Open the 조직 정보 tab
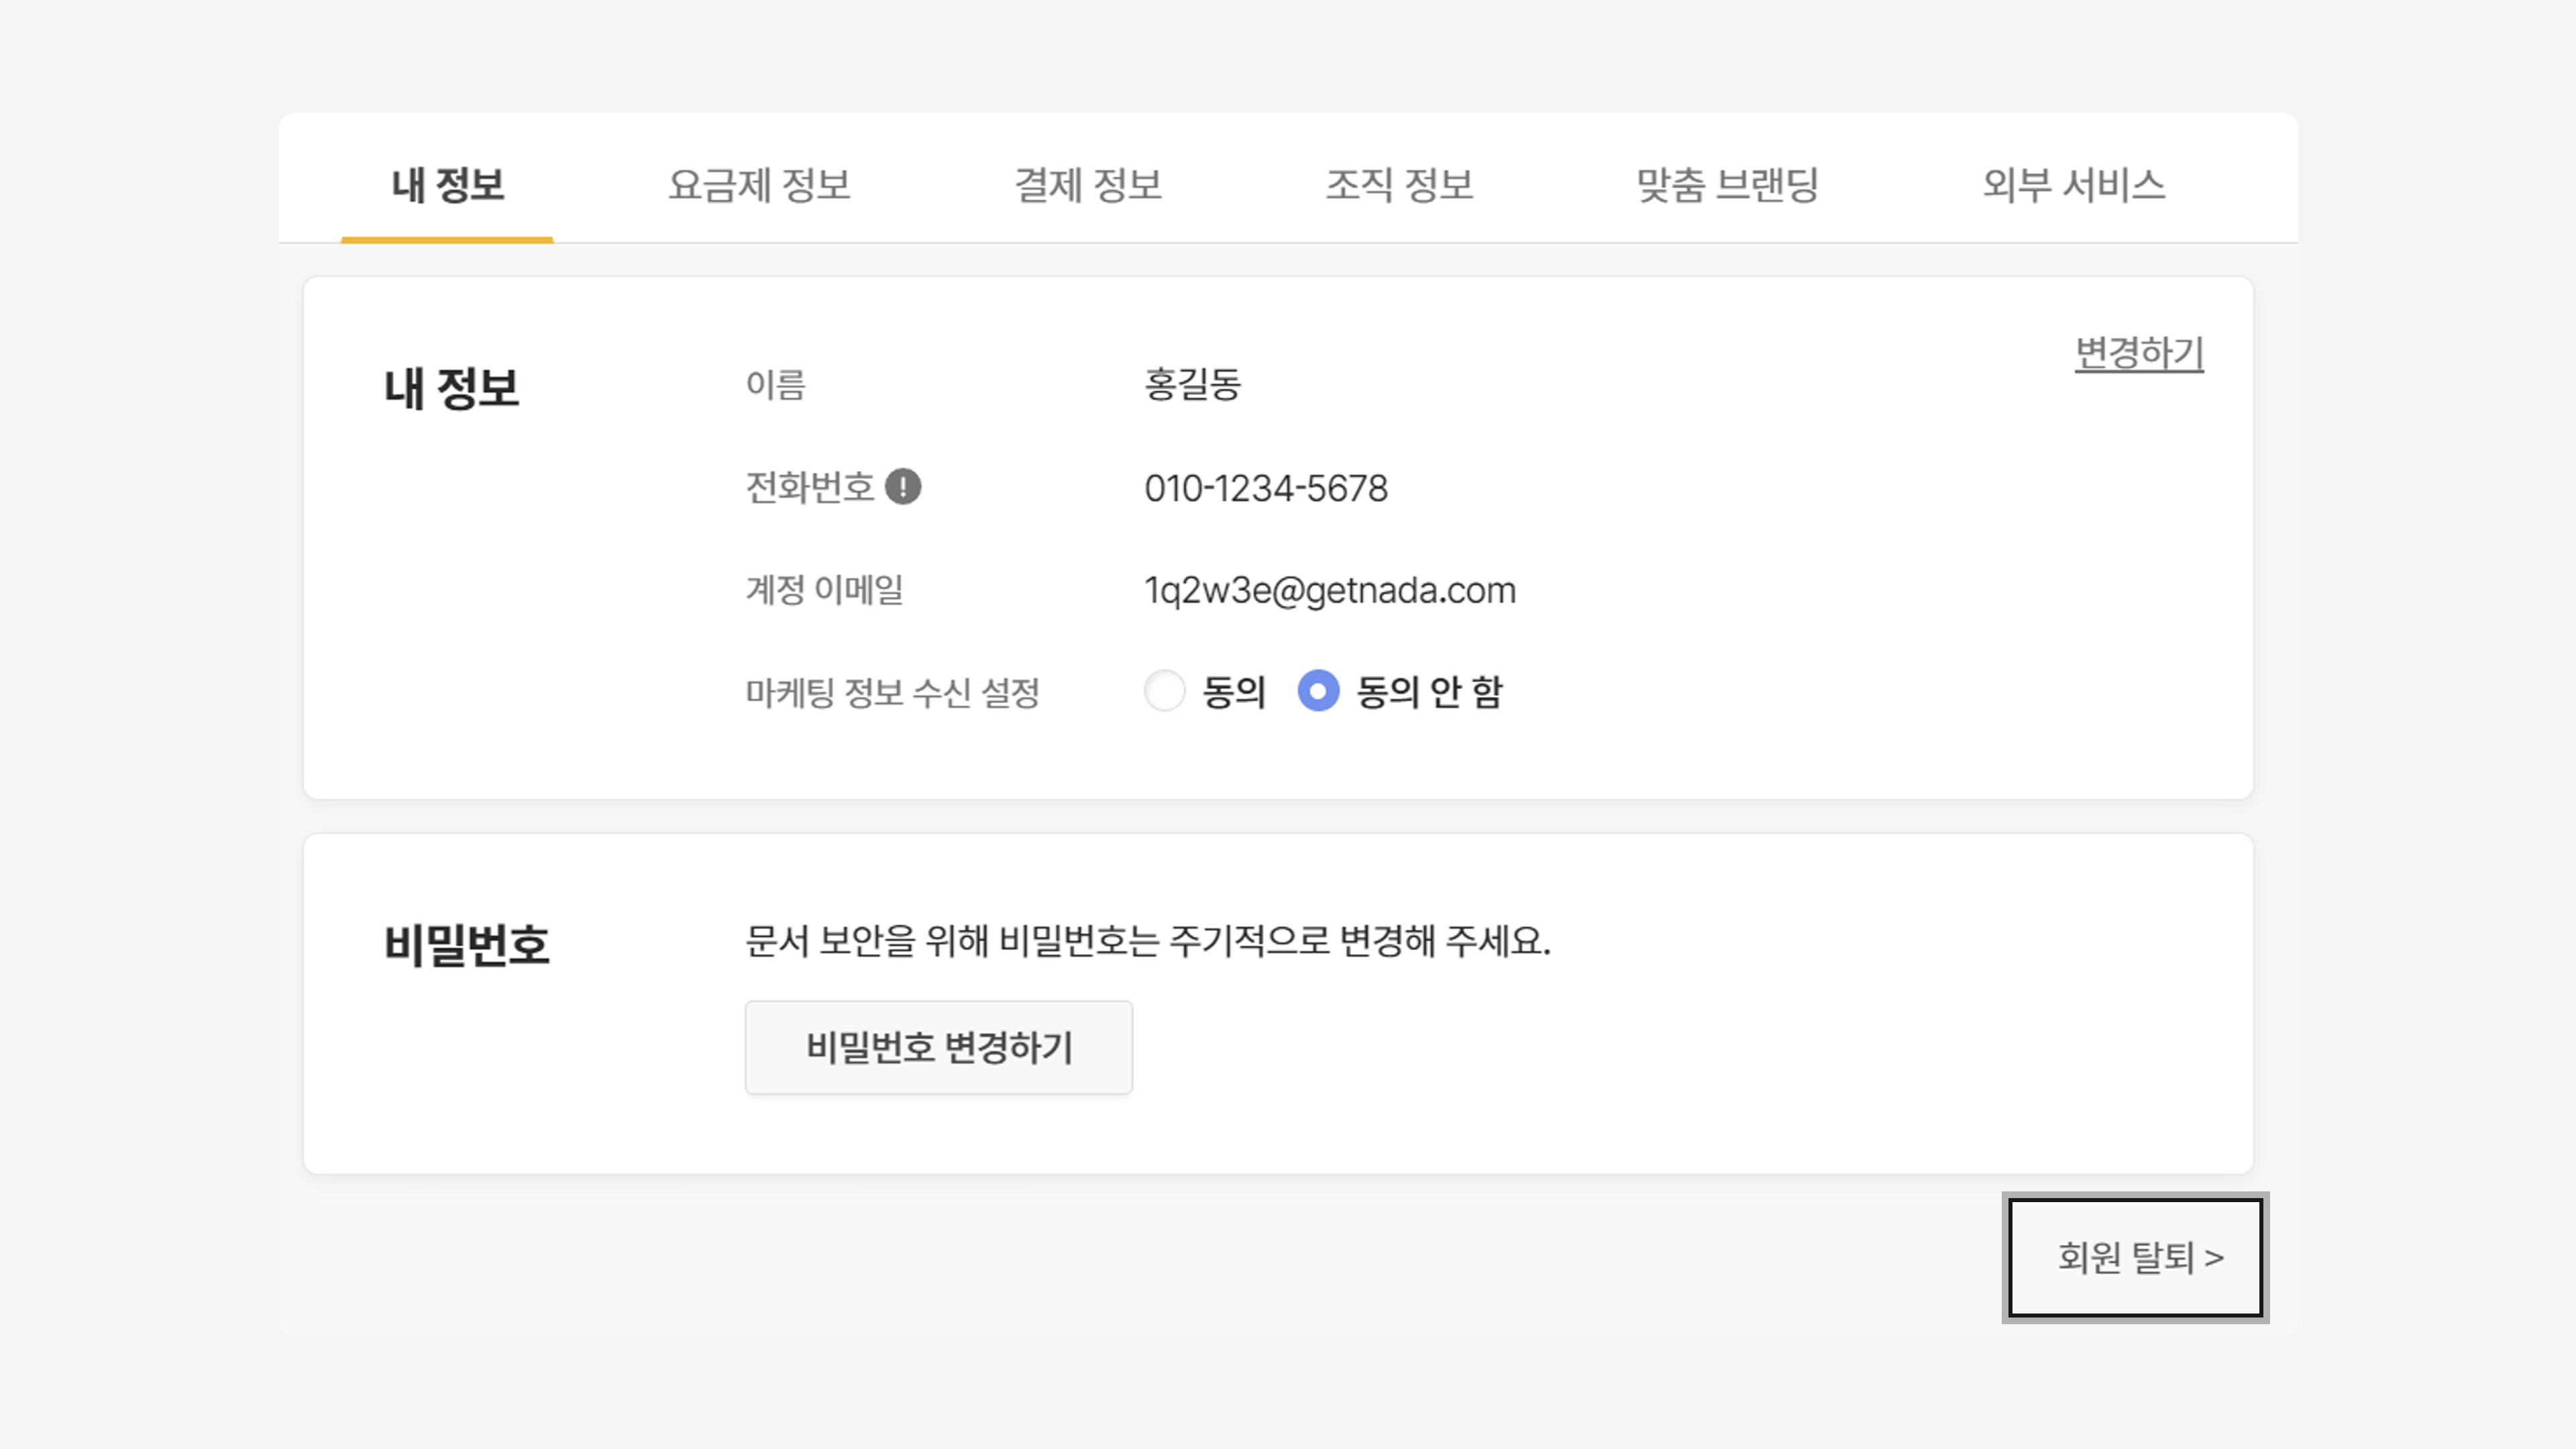The image size is (2576, 1449). (1399, 185)
